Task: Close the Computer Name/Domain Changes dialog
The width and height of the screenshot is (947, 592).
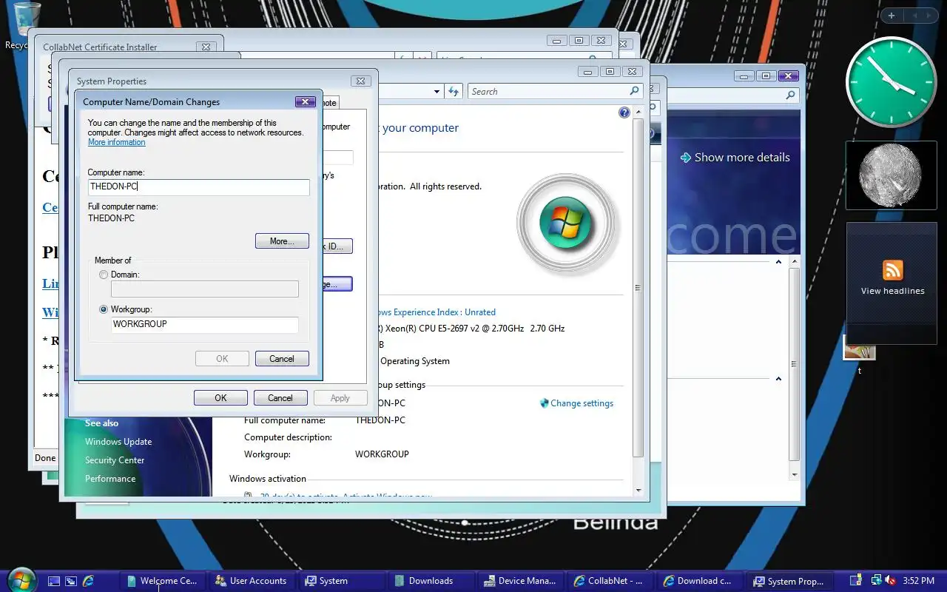Action: point(306,101)
